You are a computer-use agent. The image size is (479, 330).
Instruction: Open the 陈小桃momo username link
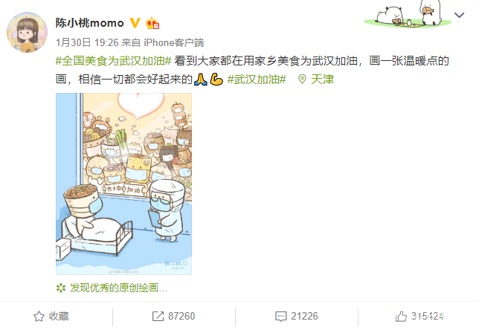pos(89,23)
